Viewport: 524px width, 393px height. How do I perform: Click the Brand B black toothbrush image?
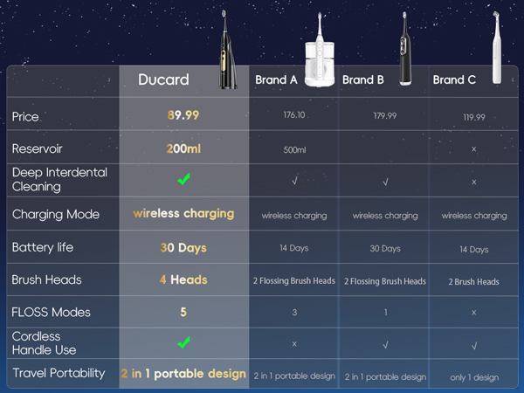pyautogui.click(x=405, y=48)
